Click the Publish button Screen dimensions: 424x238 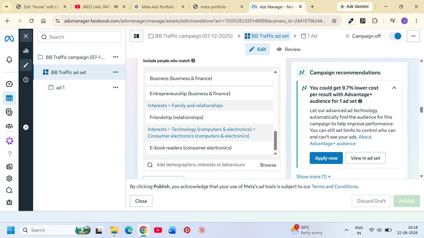(x=407, y=201)
